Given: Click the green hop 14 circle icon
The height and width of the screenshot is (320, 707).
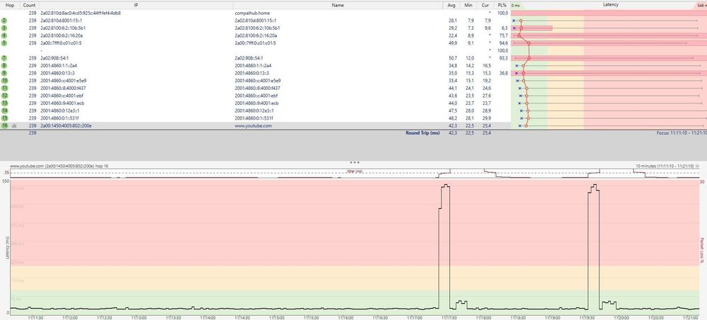Looking at the screenshot, I should pos(4,111).
